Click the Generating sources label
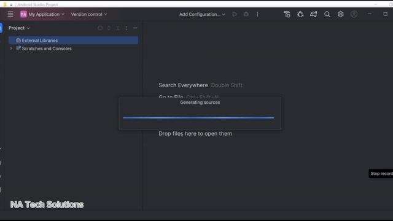This screenshot has height=221, width=393. coord(200,103)
